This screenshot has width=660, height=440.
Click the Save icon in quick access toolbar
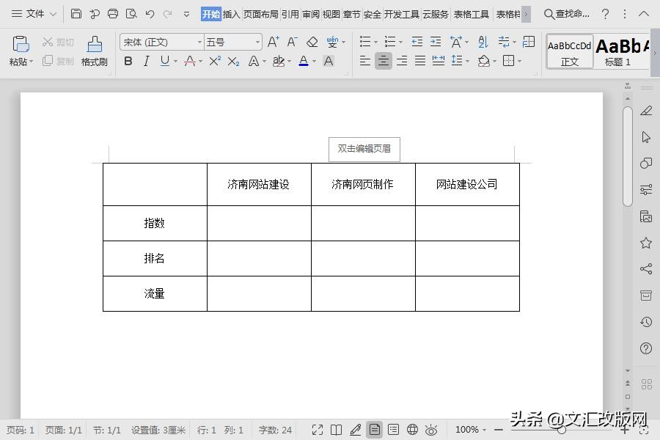coord(76,12)
